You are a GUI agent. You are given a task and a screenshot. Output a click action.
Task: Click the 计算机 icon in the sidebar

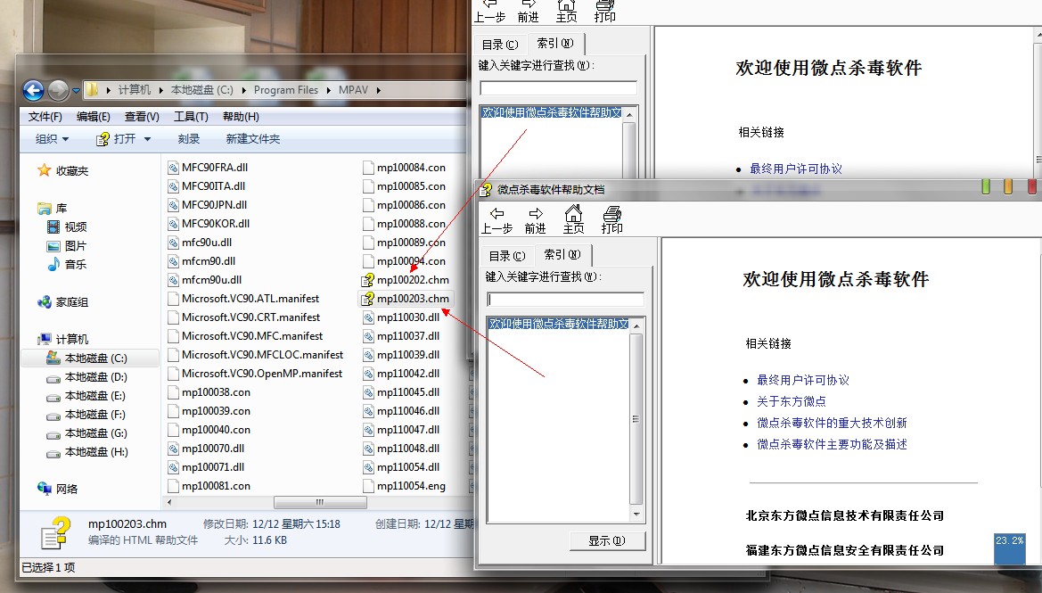[x=44, y=339]
